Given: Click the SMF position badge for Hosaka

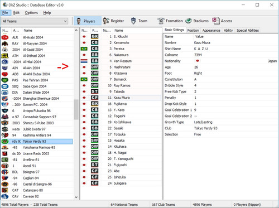Looking at the screenshot, I should point(95,141).
